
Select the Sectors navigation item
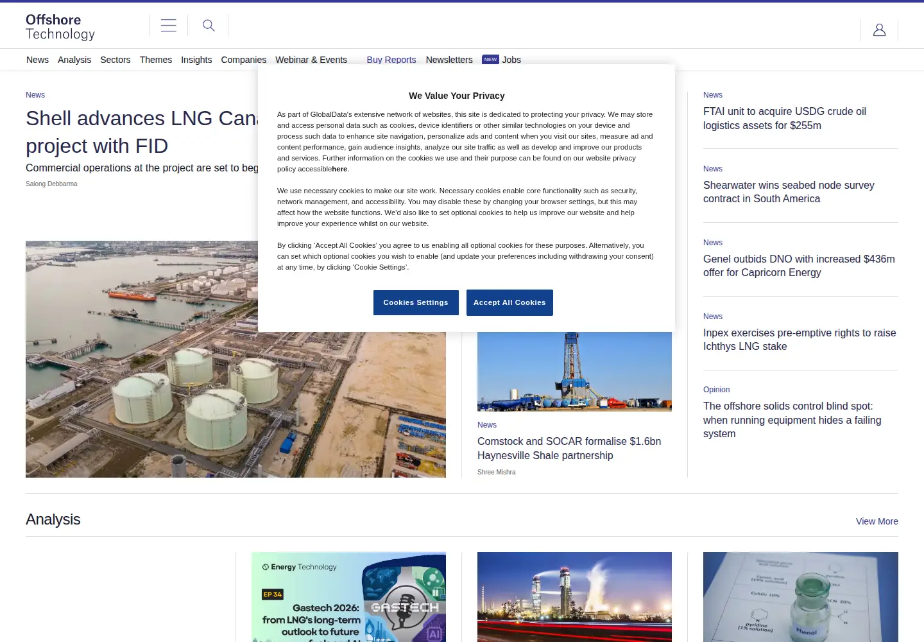[x=116, y=60]
